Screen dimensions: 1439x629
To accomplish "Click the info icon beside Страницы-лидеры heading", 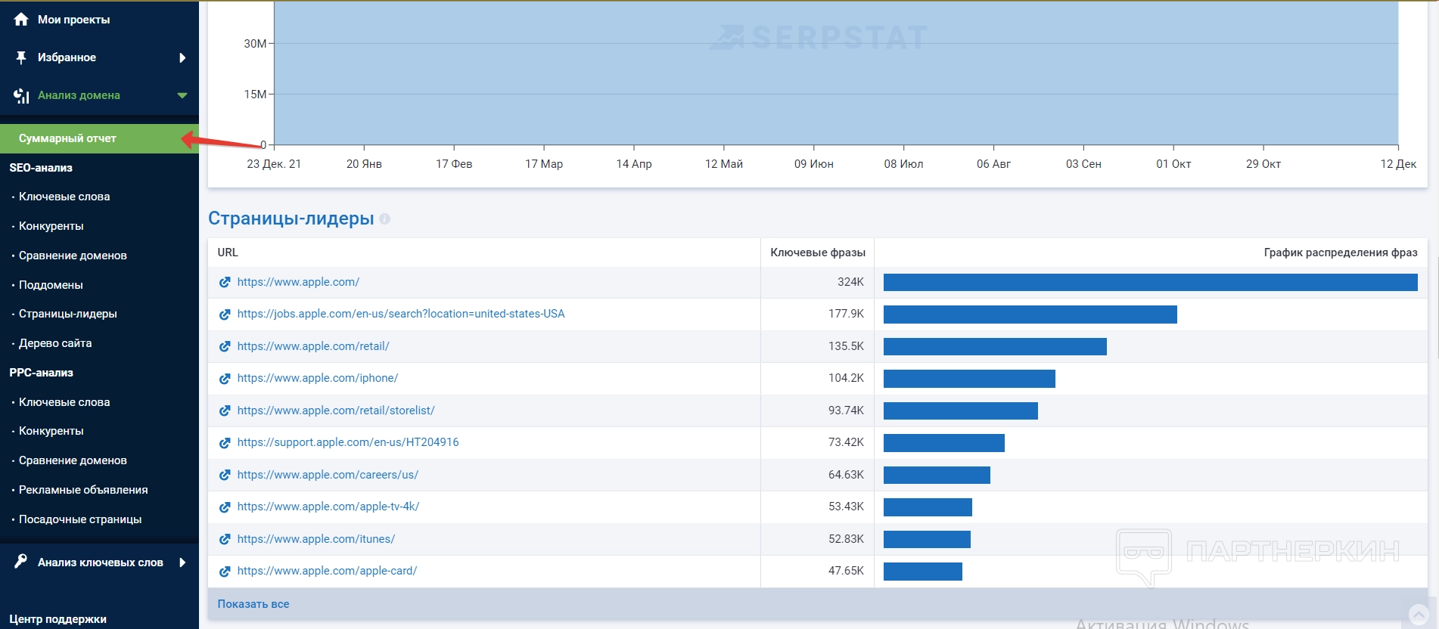I will 384,219.
